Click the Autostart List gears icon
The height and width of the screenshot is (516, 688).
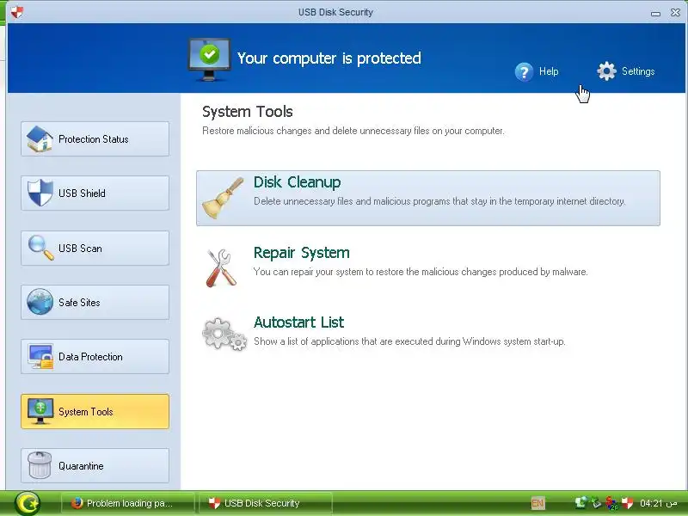(x=224, y=335)
